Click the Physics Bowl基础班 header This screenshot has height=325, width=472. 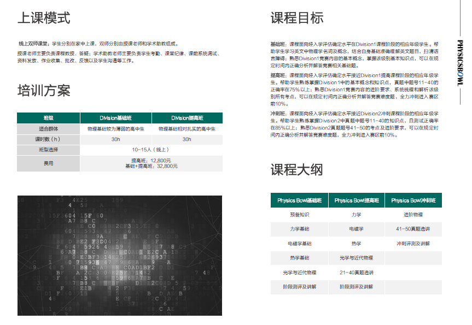pos(300,200)
